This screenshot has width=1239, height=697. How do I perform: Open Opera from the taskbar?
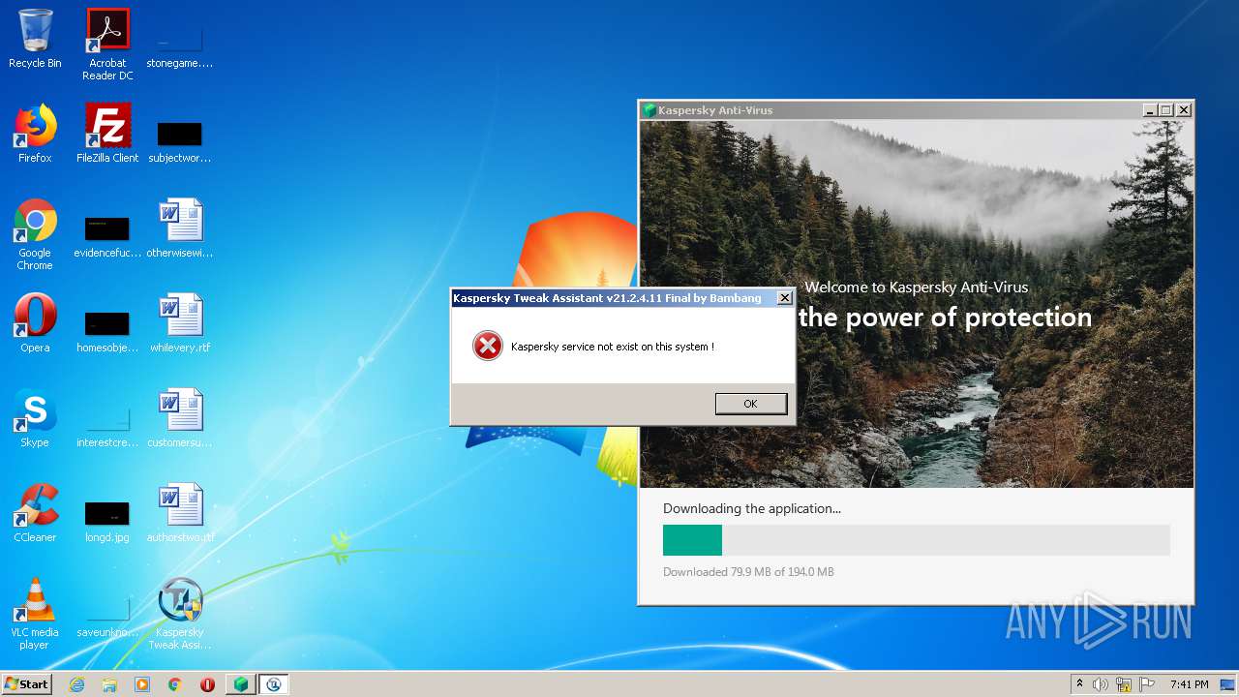(x=207, y=684)
